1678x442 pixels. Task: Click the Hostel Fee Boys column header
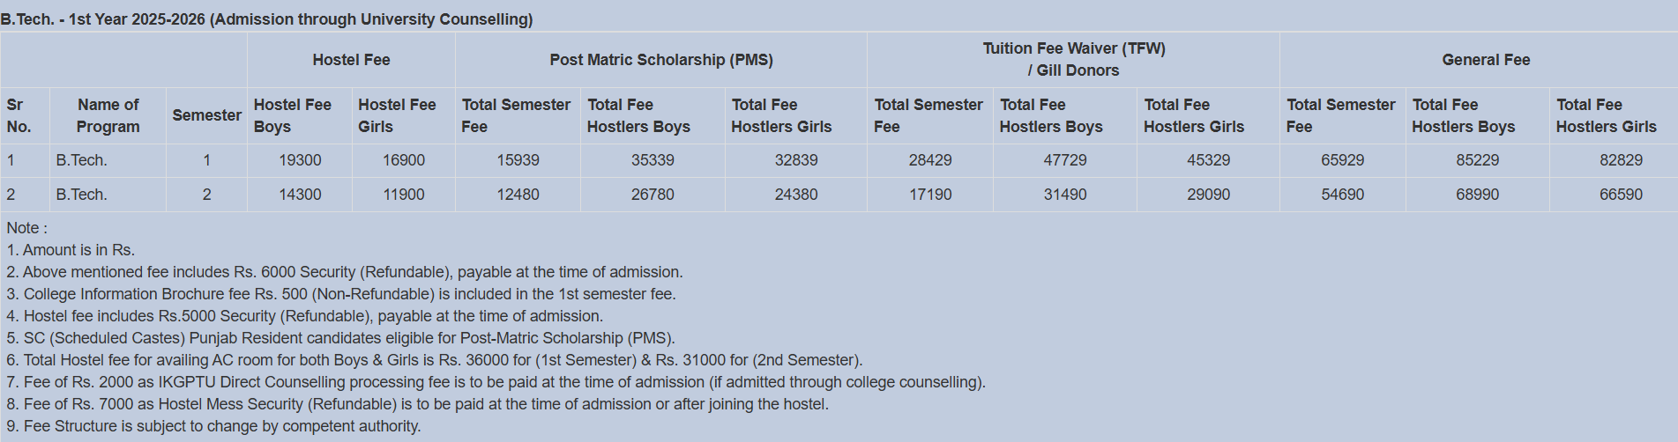(300, 115)
